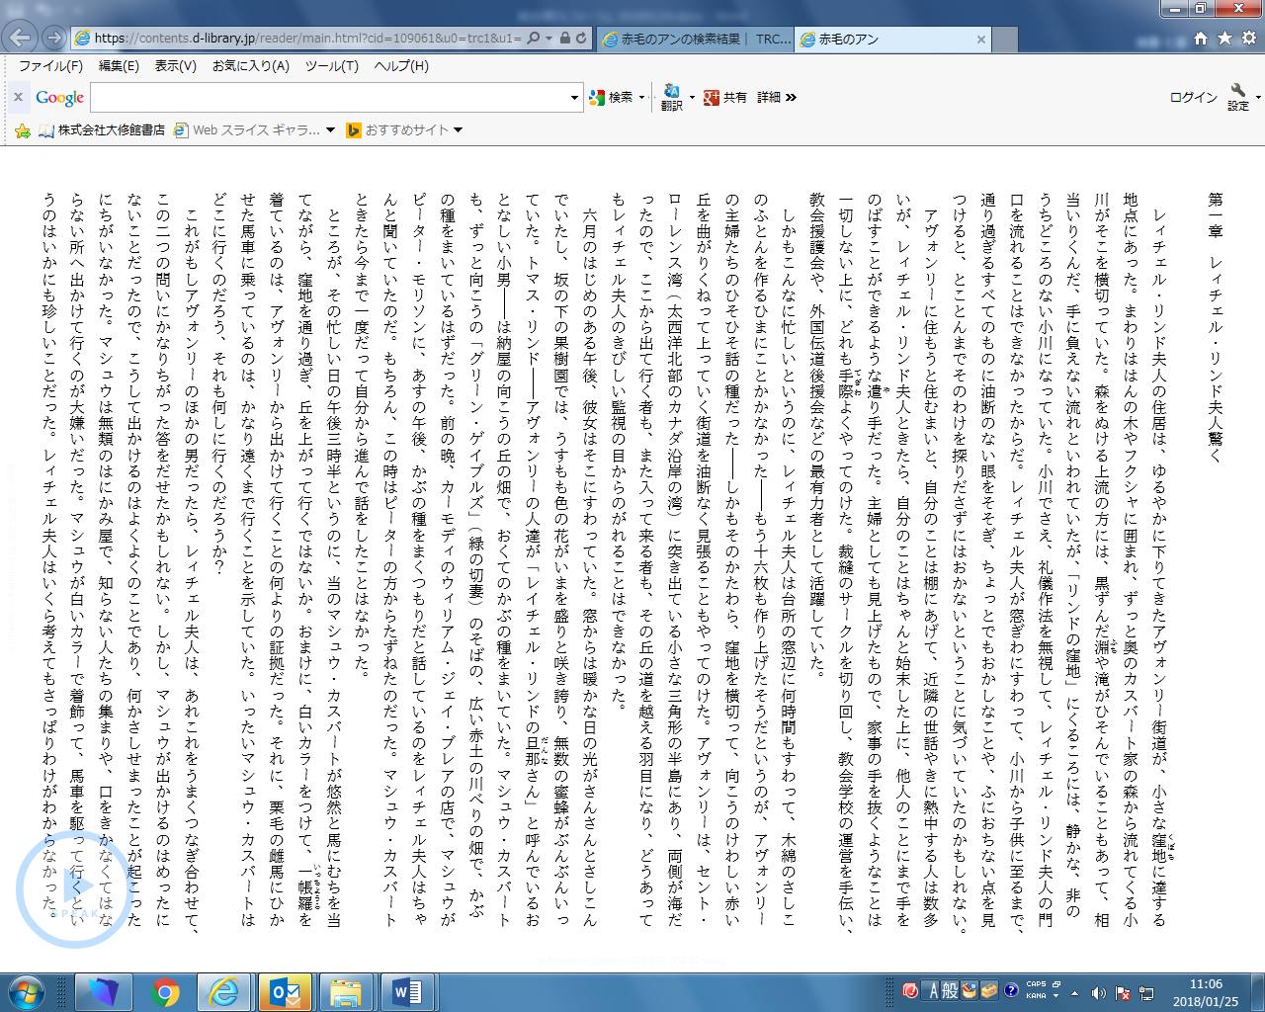Click the add-to-favorites bar star icon
1265x1012 pixels.
(x=23, y=129)
